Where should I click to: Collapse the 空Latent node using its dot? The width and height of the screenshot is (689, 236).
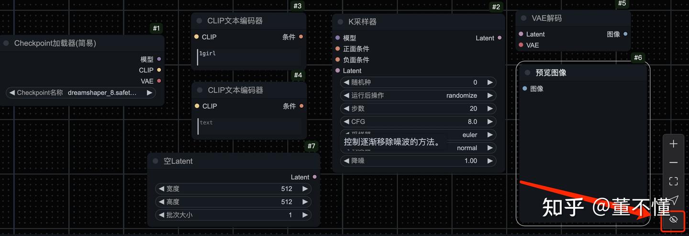click(x=156, y=161)
